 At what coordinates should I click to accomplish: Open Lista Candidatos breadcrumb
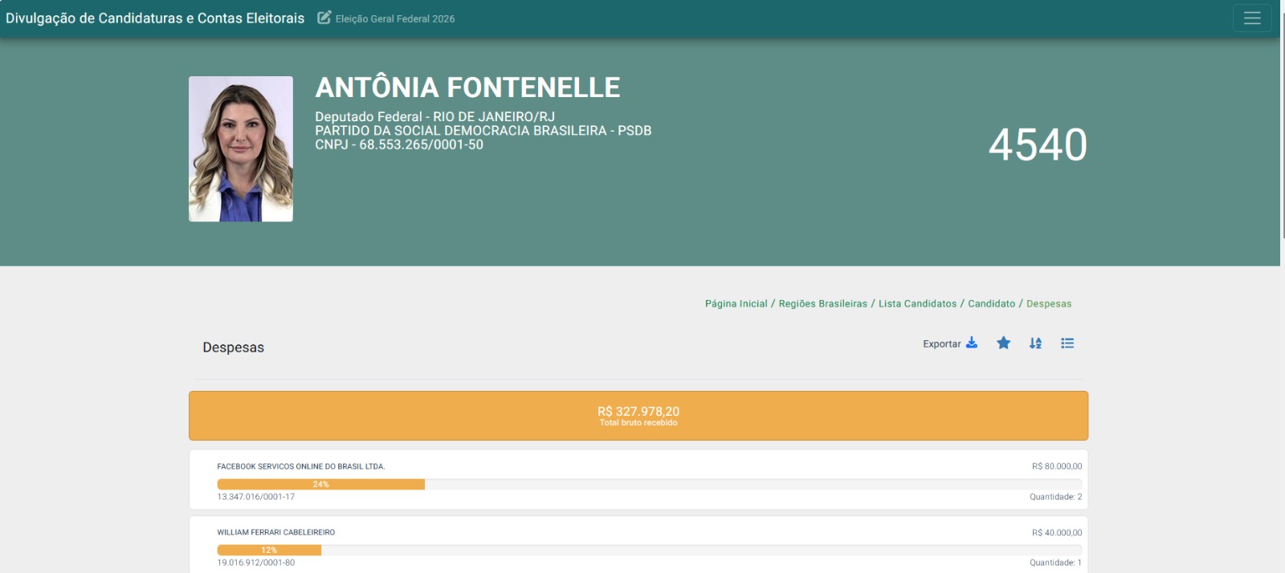(x=918, y=303)
